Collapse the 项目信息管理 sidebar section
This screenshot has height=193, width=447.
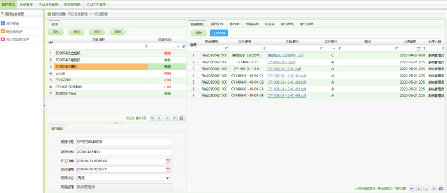[x=2, y=13]
